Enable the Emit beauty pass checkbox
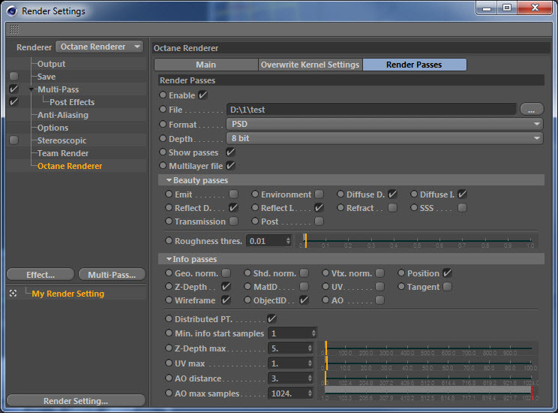This screenshot has height=413, width=558. (233, 194)
